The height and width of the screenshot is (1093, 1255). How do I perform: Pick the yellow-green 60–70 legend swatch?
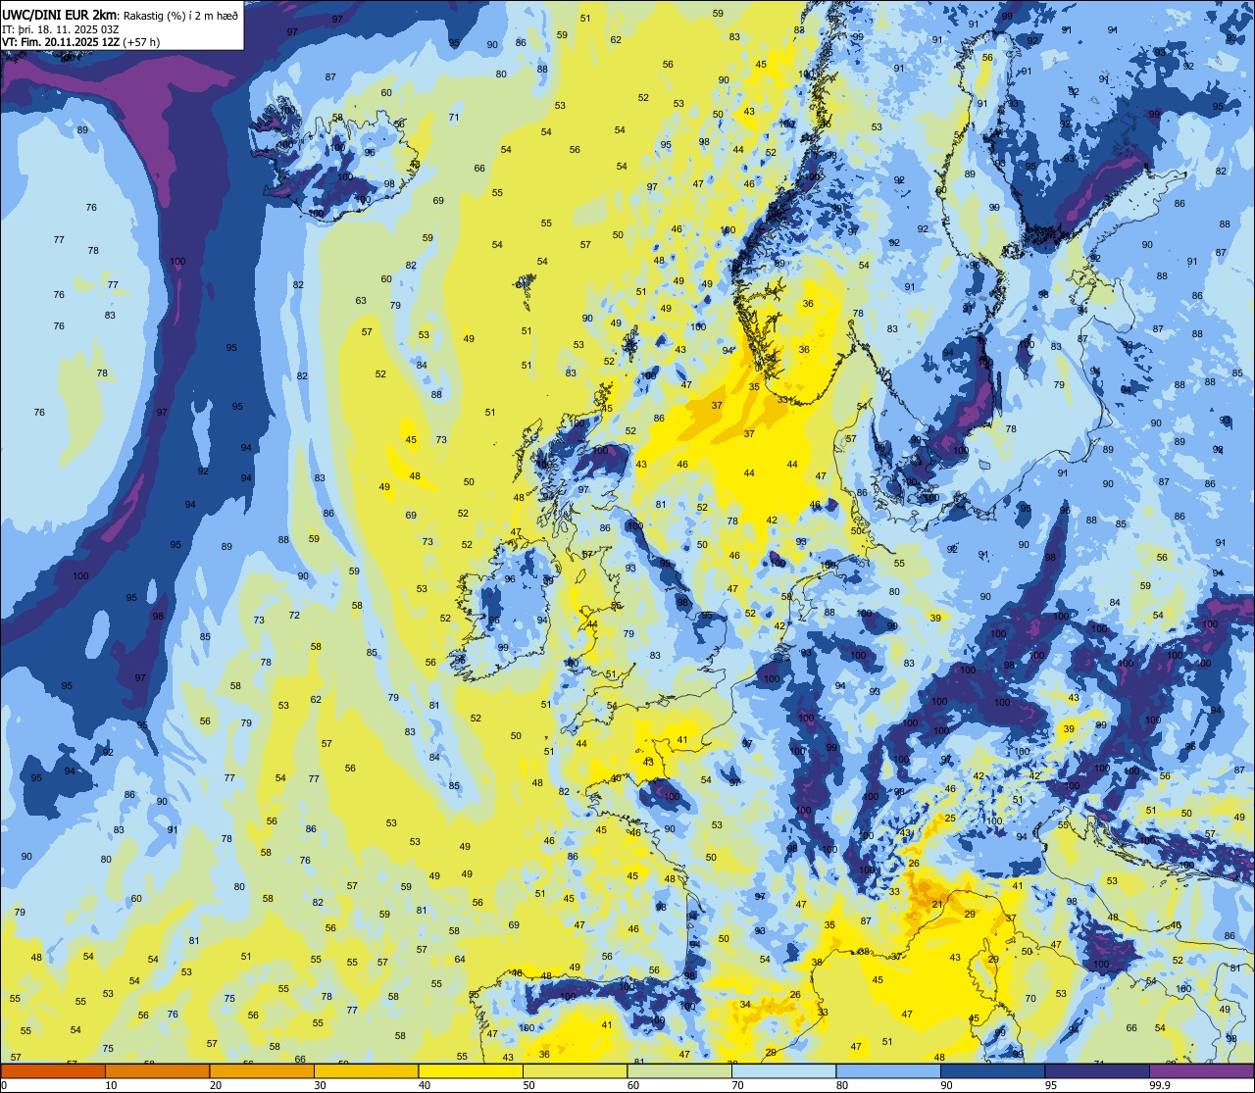(x=679, y=1070)
